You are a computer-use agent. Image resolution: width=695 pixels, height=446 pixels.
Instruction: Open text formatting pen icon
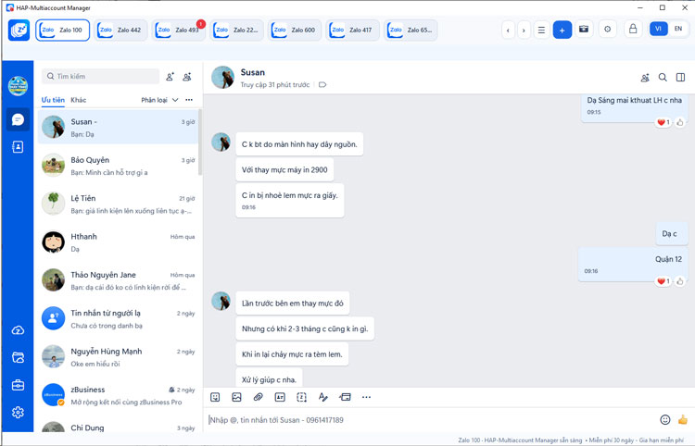(322, 397)
